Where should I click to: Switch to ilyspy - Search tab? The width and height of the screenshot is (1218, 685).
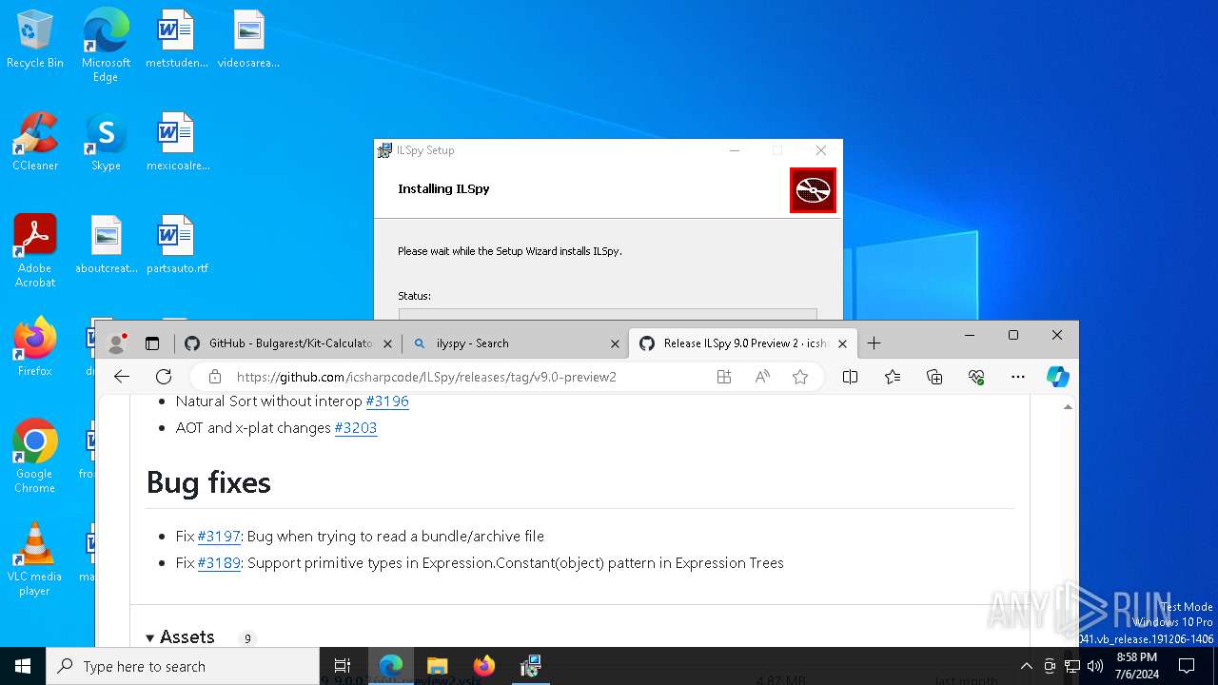tap(515, 343)
